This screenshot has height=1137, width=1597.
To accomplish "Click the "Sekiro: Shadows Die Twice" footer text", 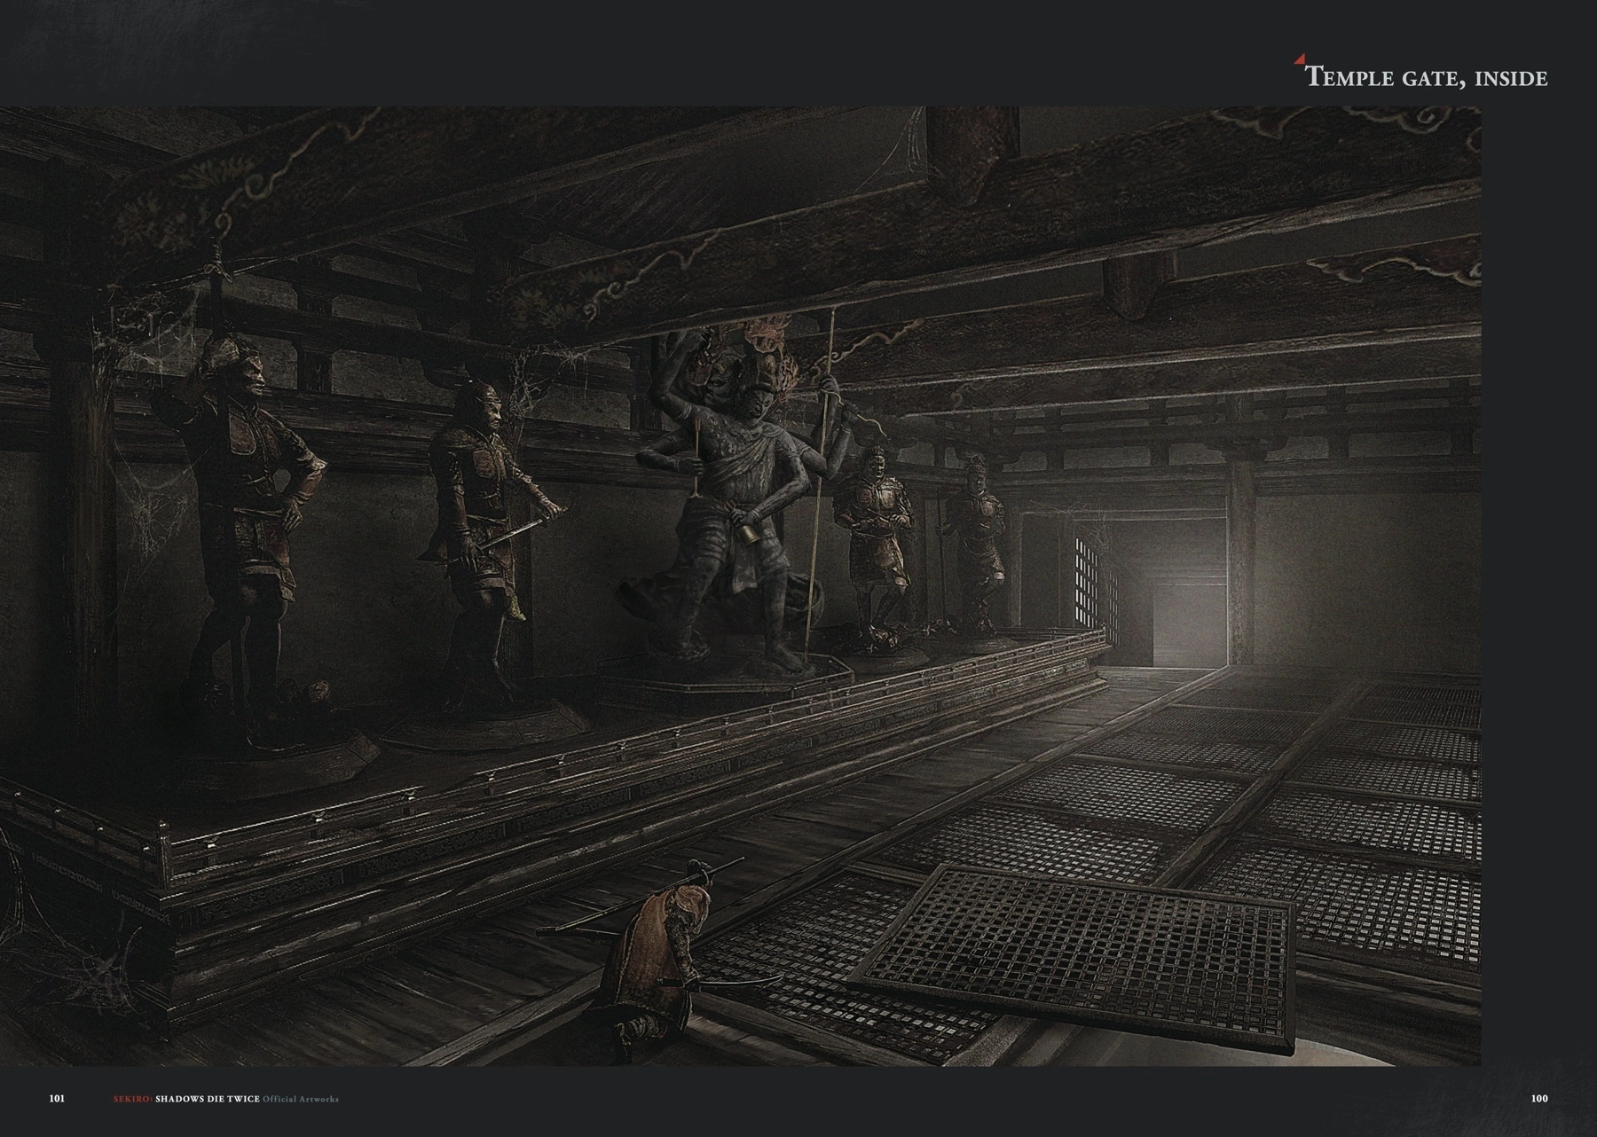I will pyautogui.click(x=186, y=1100).
